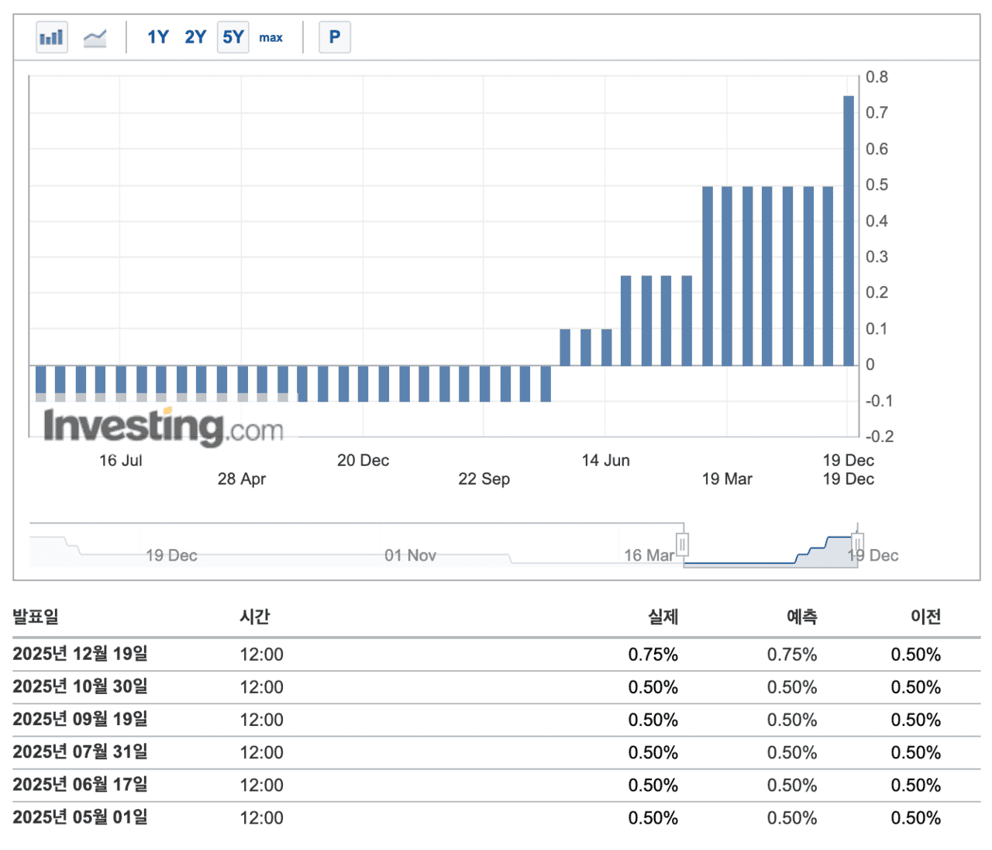This screenshot has width=992, height=850.
Task: Click 01 Nov in the navigator timeline
Action: coord(410,555)
